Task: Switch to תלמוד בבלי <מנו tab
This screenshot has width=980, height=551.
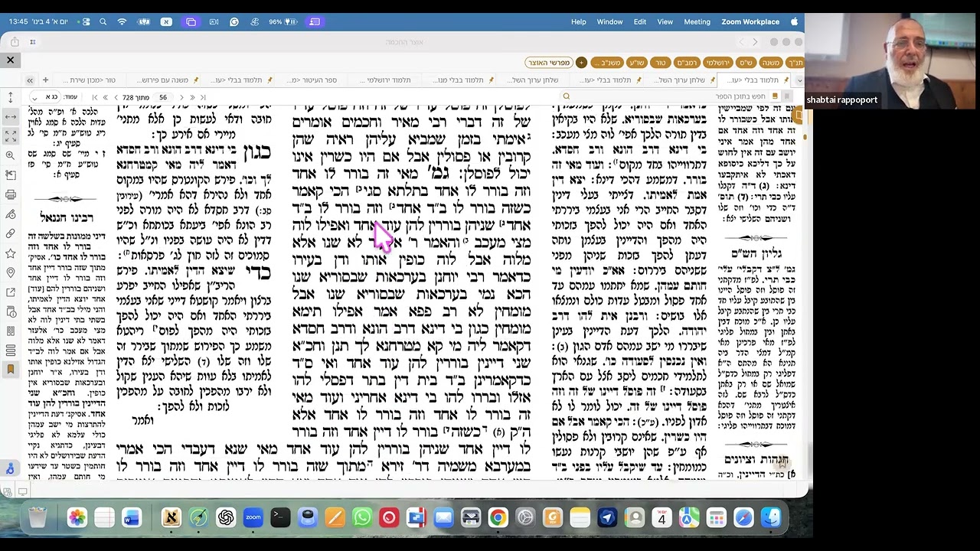Action: pos(459,80)
